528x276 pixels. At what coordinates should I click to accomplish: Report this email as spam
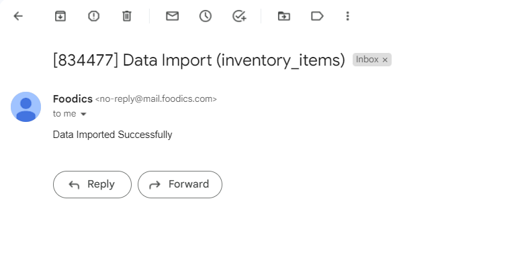[93, 16]
